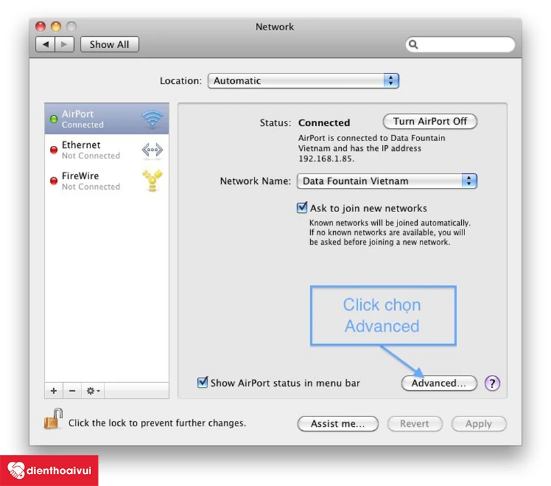Click the Show All button

pyautogui.click(x=110, y=45)
